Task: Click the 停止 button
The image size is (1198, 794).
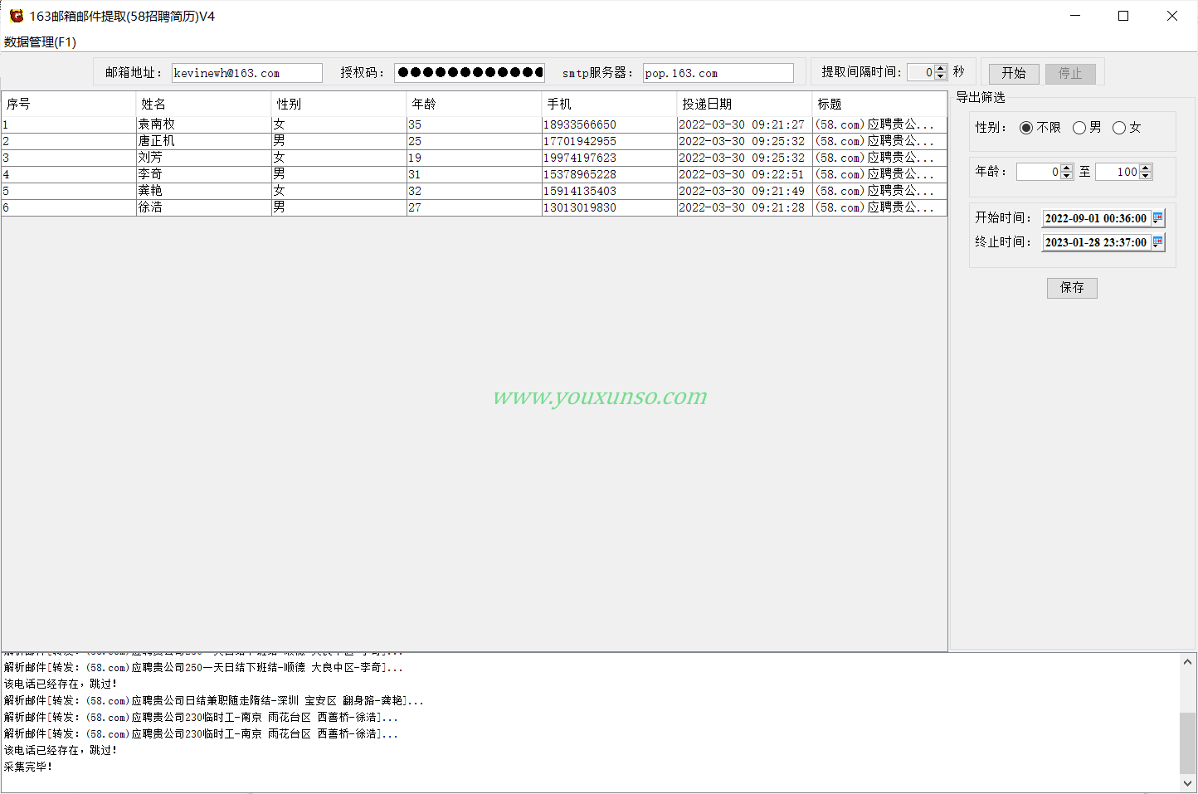Action: coord(1070,74)
